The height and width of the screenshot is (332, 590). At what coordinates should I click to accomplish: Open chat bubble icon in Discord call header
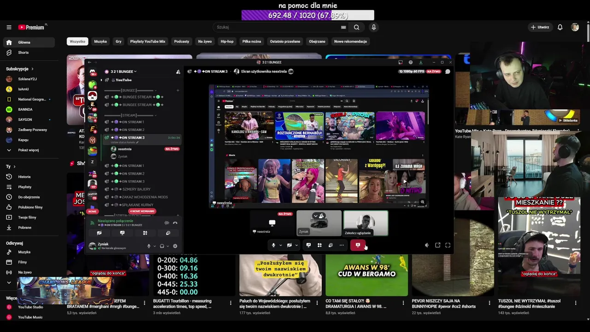(x=448, y=71)
